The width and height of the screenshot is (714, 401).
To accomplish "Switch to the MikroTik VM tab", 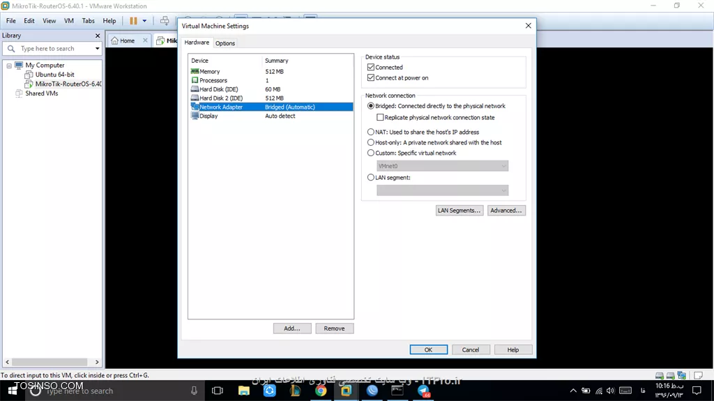I will pyautogui.click(x=167, y=40).
